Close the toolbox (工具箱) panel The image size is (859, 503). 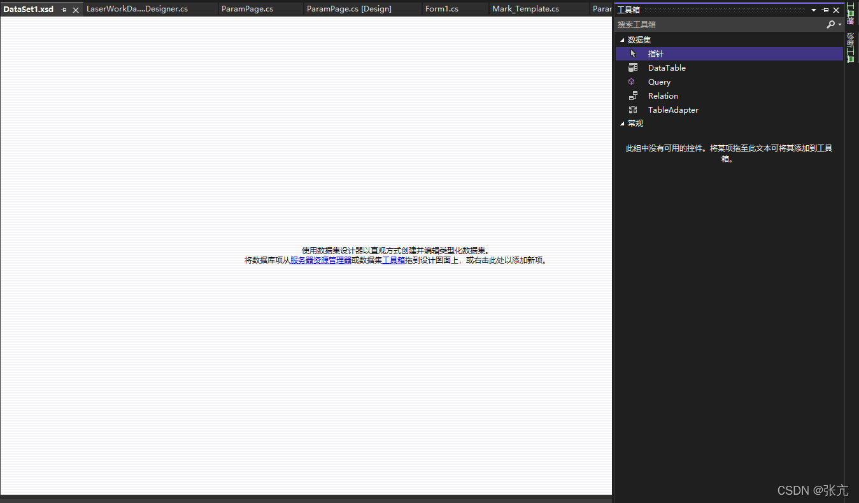[836, 10]
